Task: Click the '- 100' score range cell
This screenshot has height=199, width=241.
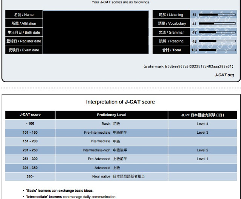Action: click(x=30, y=123)
